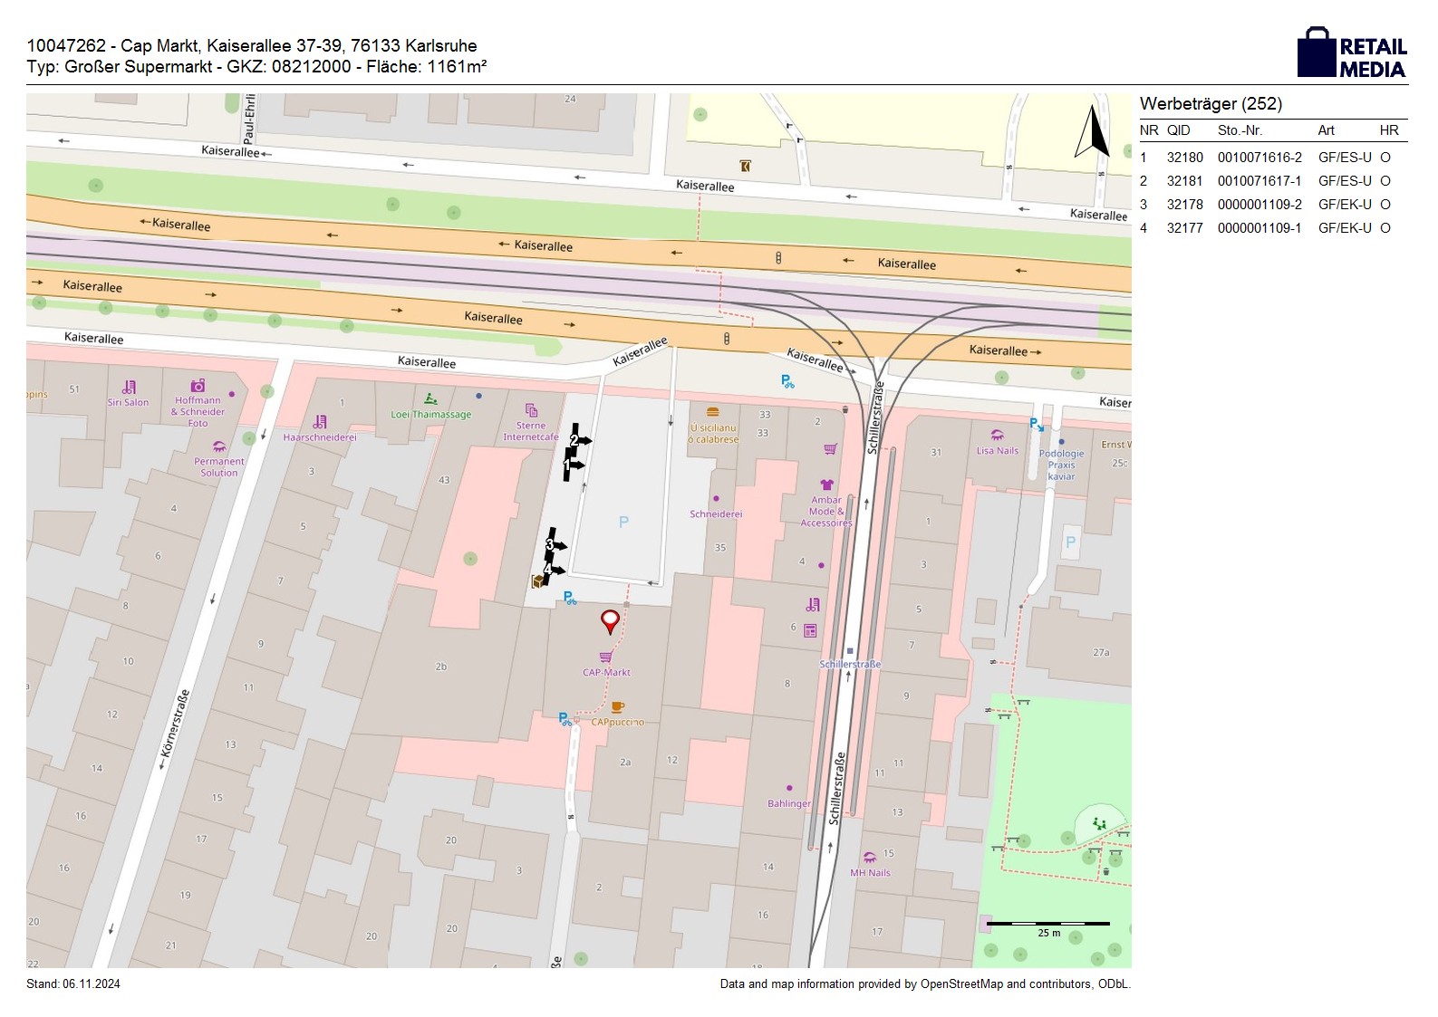Click the CAP-Markt shopping cart icon

click(605, 657)
